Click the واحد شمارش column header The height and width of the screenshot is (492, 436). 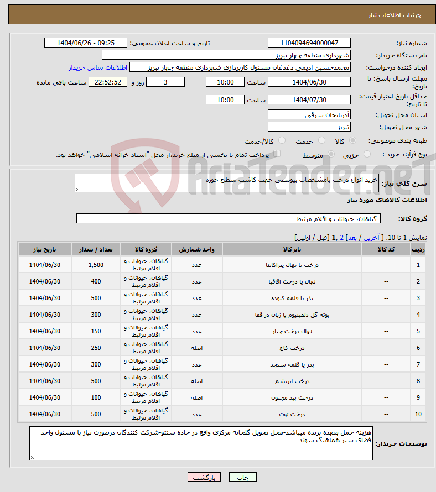[196, 249]
